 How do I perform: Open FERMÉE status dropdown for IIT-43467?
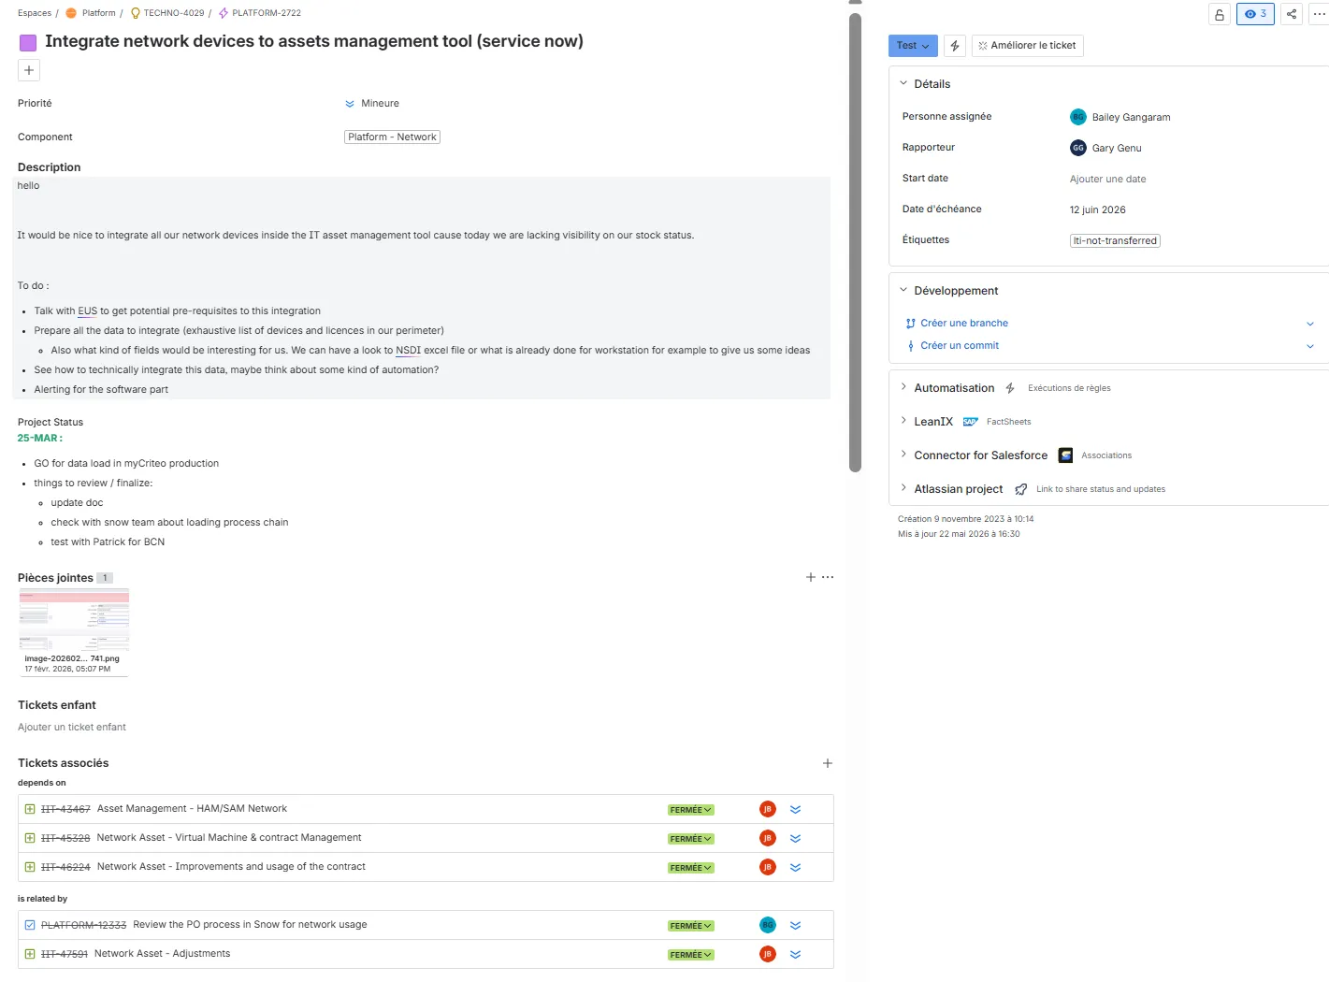tap(691, 810)
